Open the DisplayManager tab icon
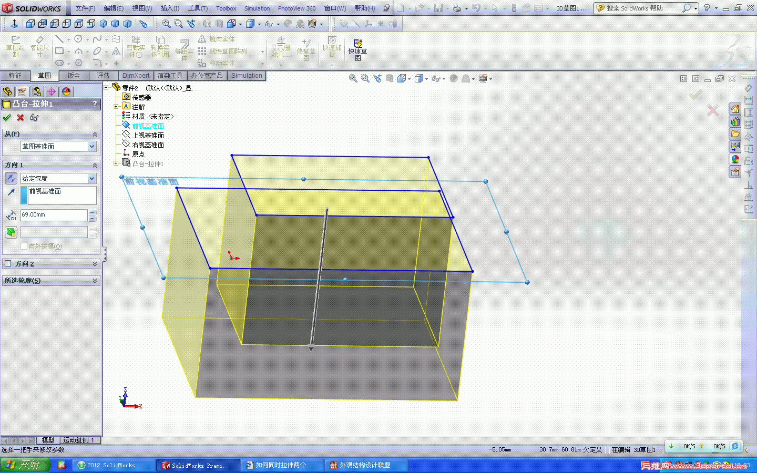The image size is (757, 473). (x=66, y=91)
